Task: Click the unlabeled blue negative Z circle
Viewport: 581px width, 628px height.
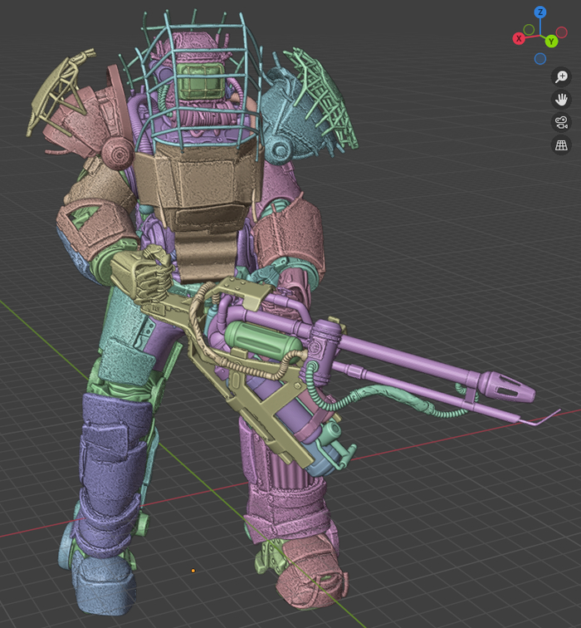Action: pyautogui.click(x=540, y=59)
